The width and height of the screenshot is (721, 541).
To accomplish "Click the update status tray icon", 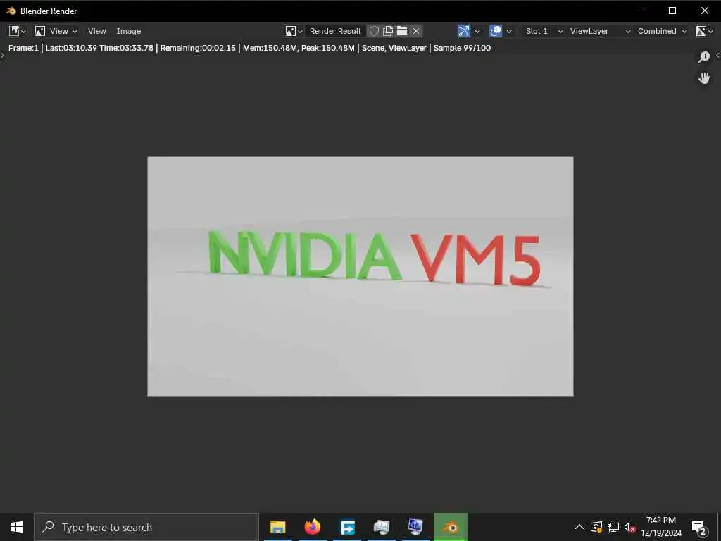I will pyautogui.click(x=596, y=527).
